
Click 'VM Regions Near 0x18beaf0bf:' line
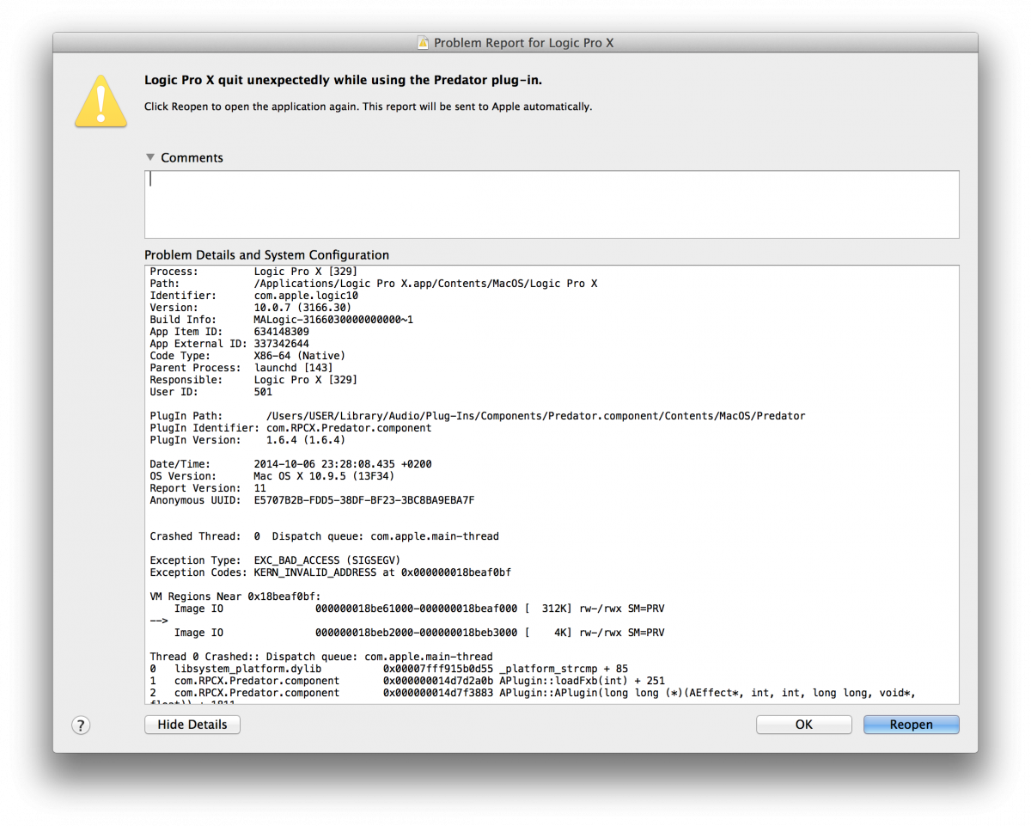(x=235, y=597)
